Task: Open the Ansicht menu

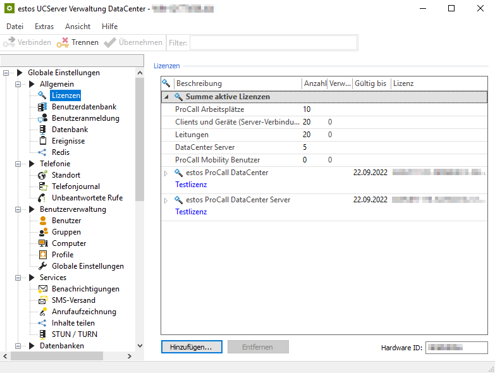Action: pyautogui.click(x=78, y=27)
